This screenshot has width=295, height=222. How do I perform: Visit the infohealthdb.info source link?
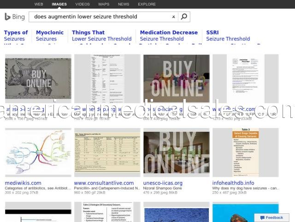(x=233, y=183)
